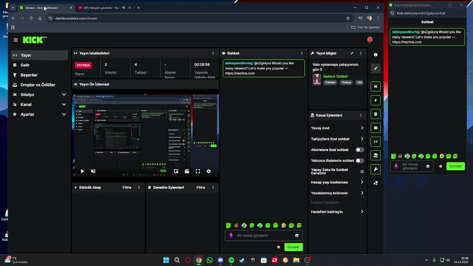
Task: Select Gelir in sidebar
Action: point(40,65)
